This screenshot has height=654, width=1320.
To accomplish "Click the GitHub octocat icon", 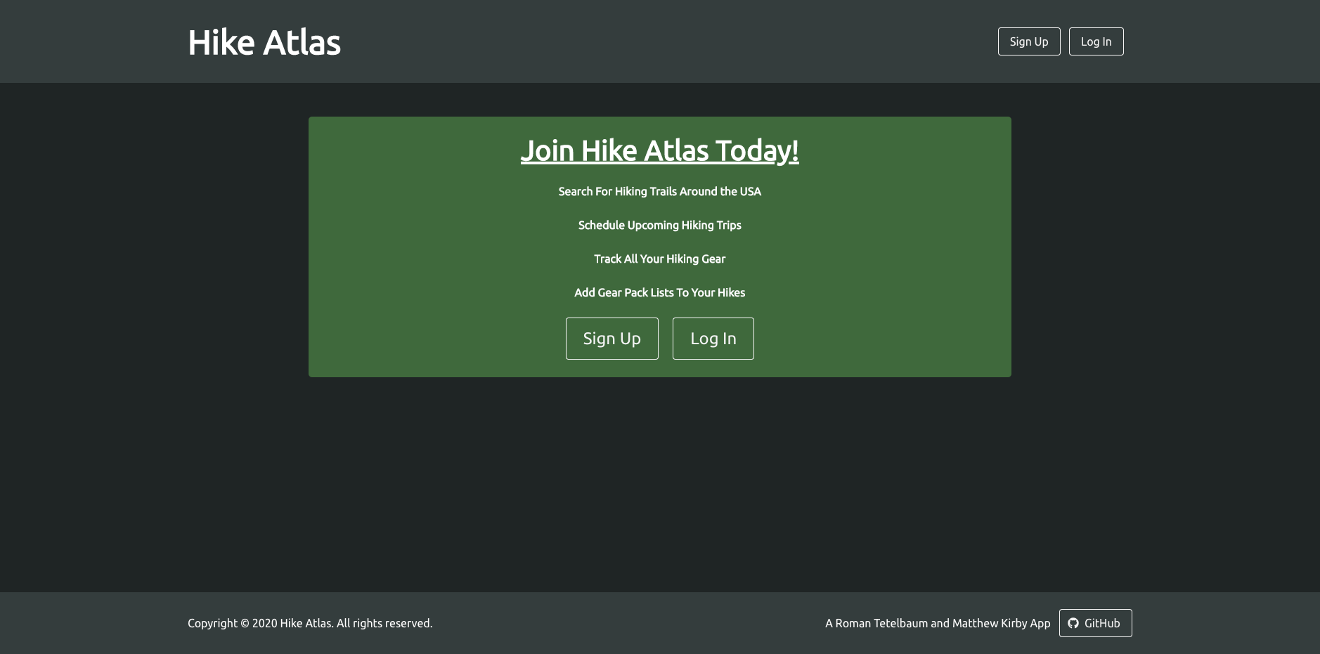I will (x=1073, y=623).
